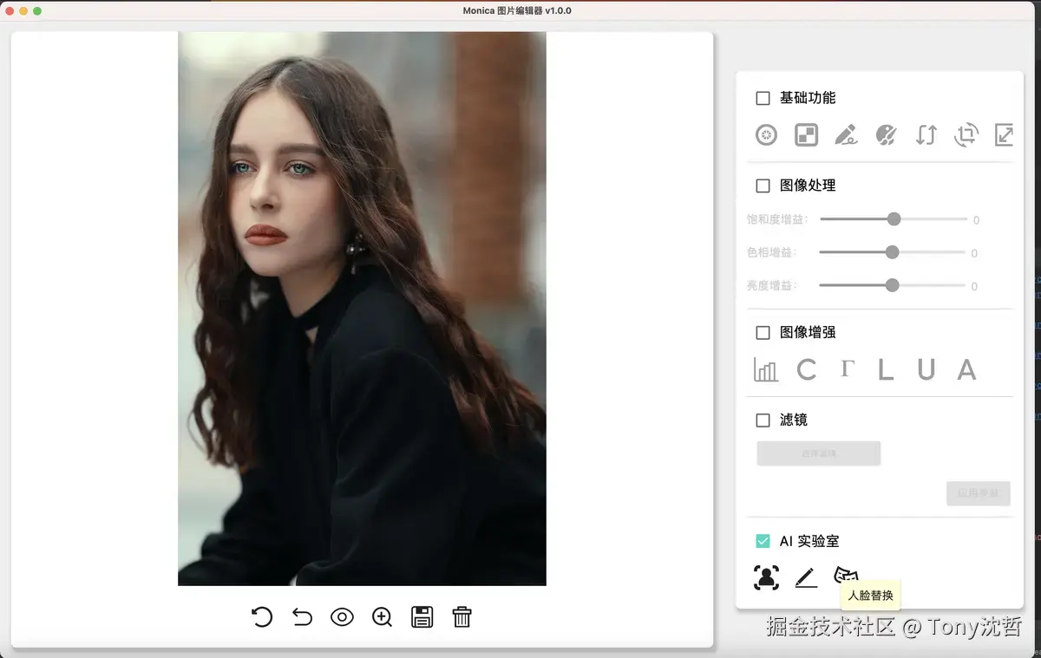Open the 选择滤镜 filter dropdown
1041x658 pixels.
coord(818,453)
